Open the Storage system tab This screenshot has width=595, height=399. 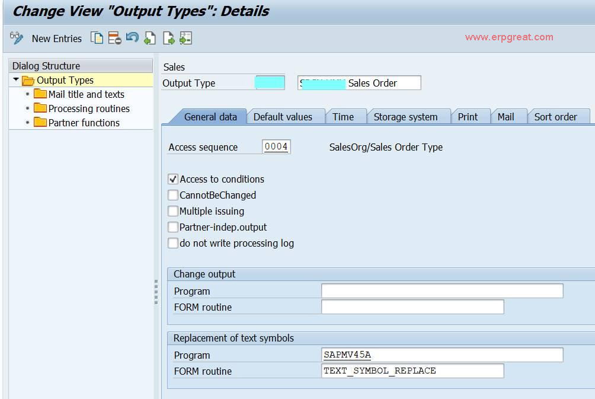(405, 117)
